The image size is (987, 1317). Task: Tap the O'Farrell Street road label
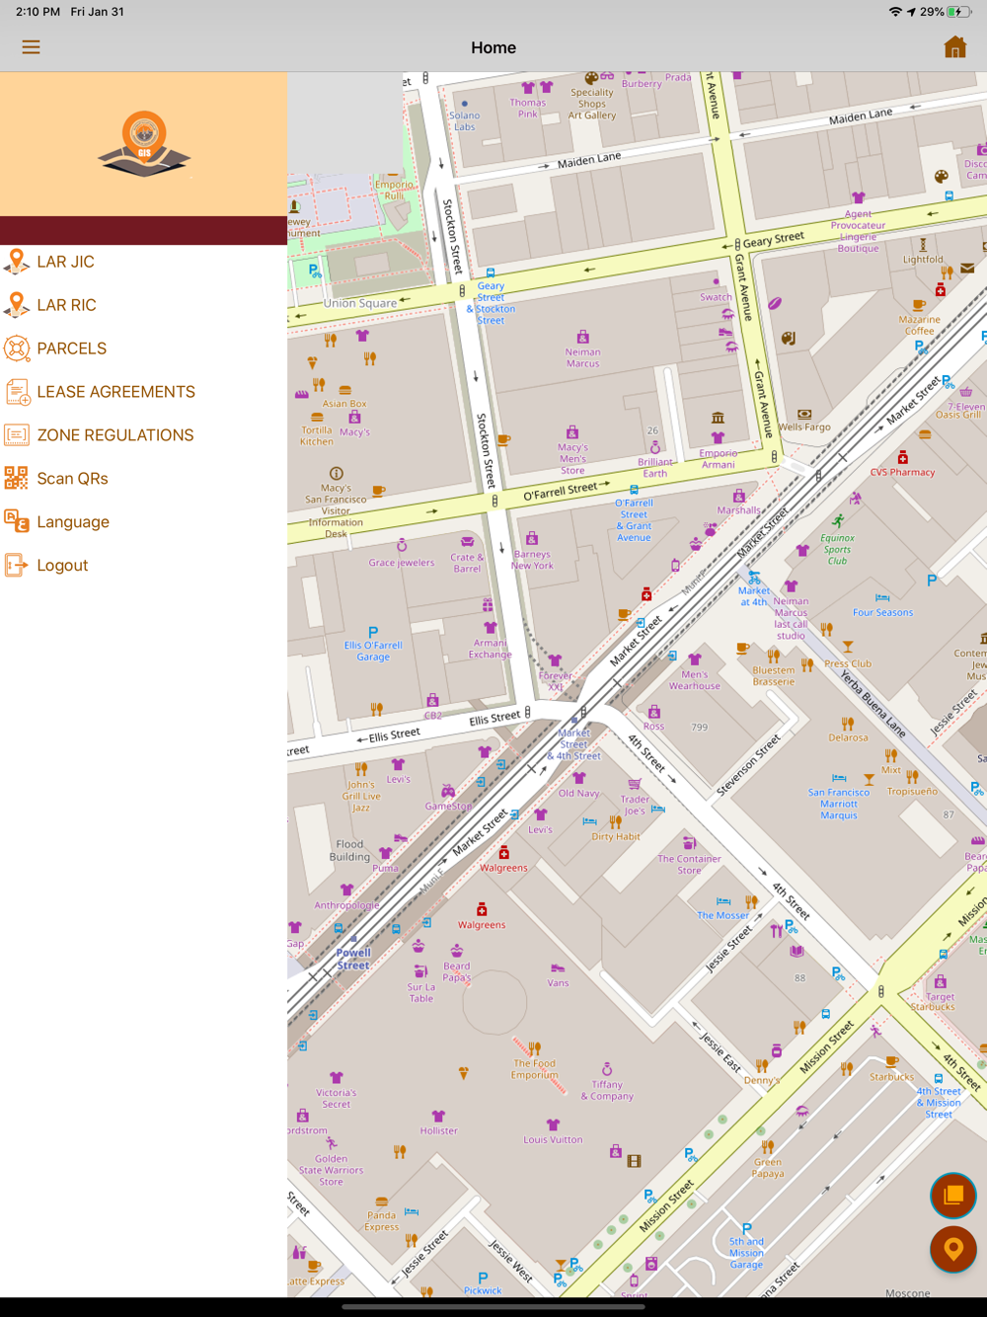pyautogui.click(x=561, y=490)
